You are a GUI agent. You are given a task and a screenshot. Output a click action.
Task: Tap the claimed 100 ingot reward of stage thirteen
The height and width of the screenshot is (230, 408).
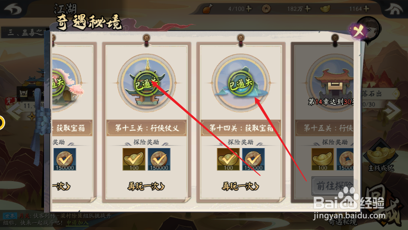pyautogui.click(x=134, y=159)
